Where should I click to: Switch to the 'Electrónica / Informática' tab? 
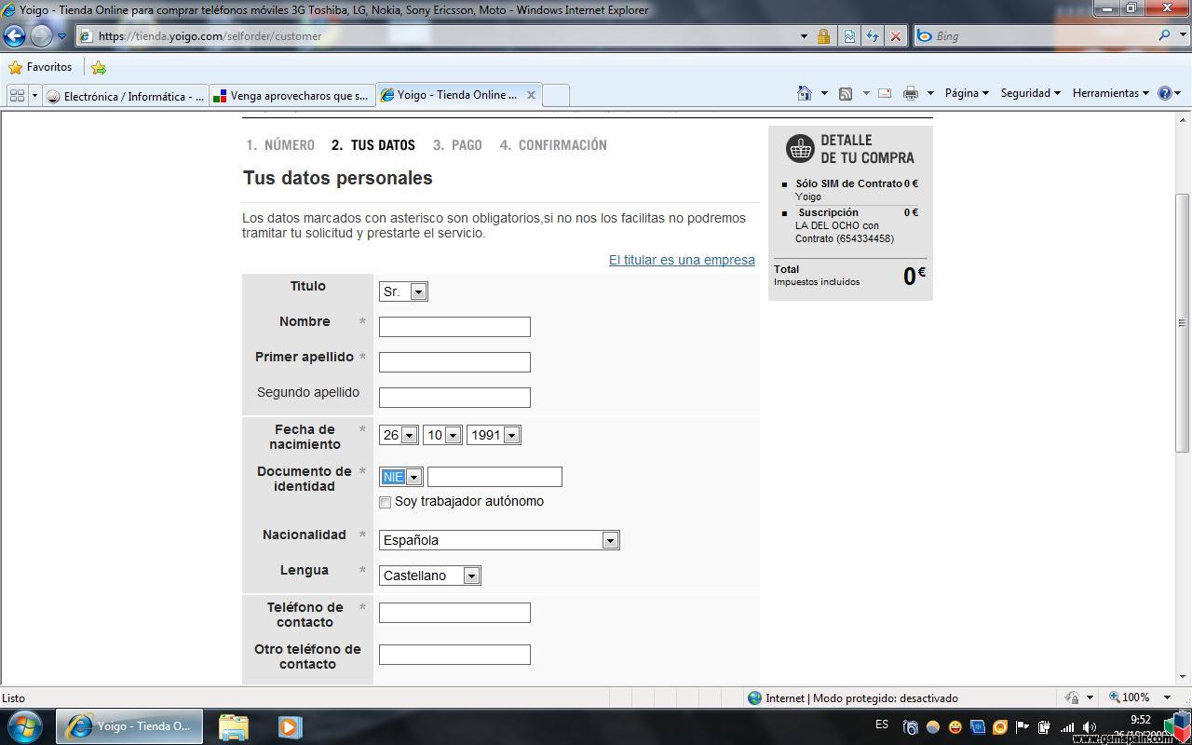pos(126,96)
